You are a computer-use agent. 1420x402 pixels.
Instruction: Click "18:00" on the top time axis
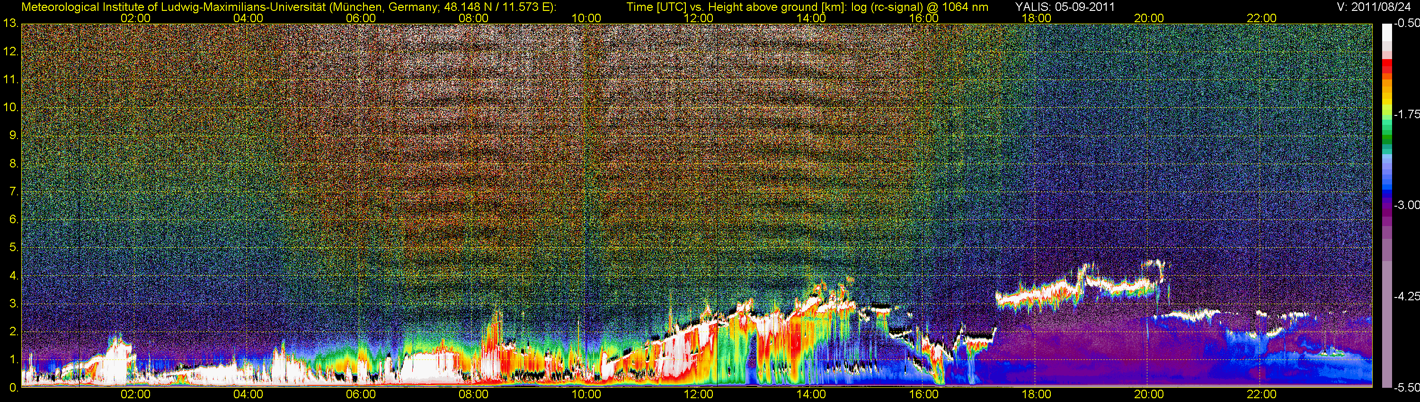(x=1036, y=18)
